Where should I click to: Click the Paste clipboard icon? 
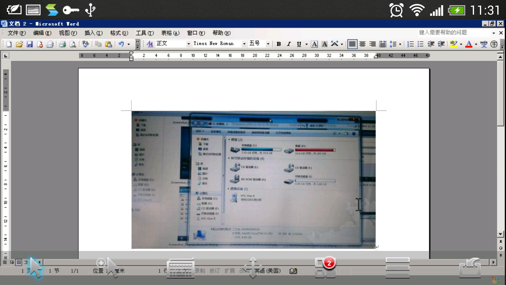tap(108, 44)
